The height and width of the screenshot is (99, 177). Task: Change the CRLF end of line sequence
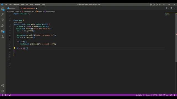tap(160, 95)
